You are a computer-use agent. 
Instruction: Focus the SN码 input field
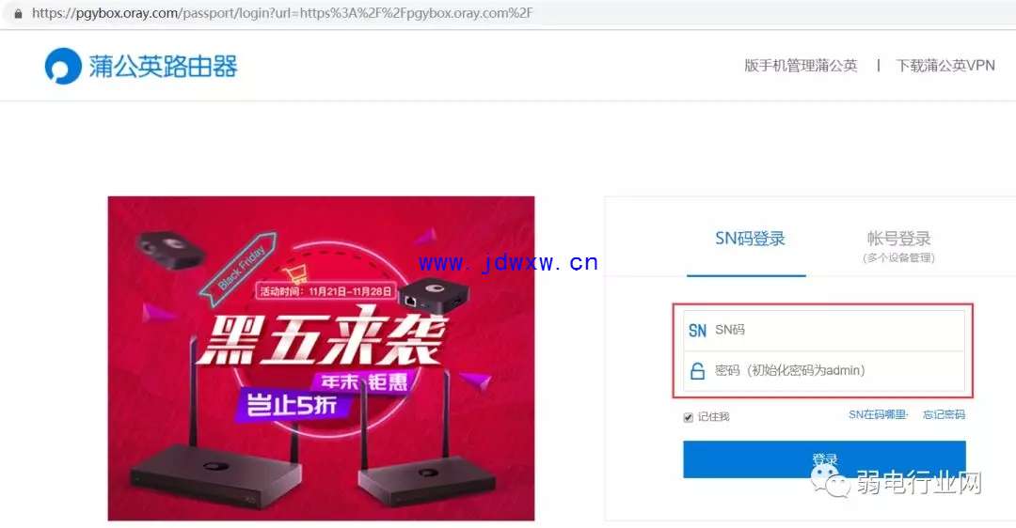(823, 331)
